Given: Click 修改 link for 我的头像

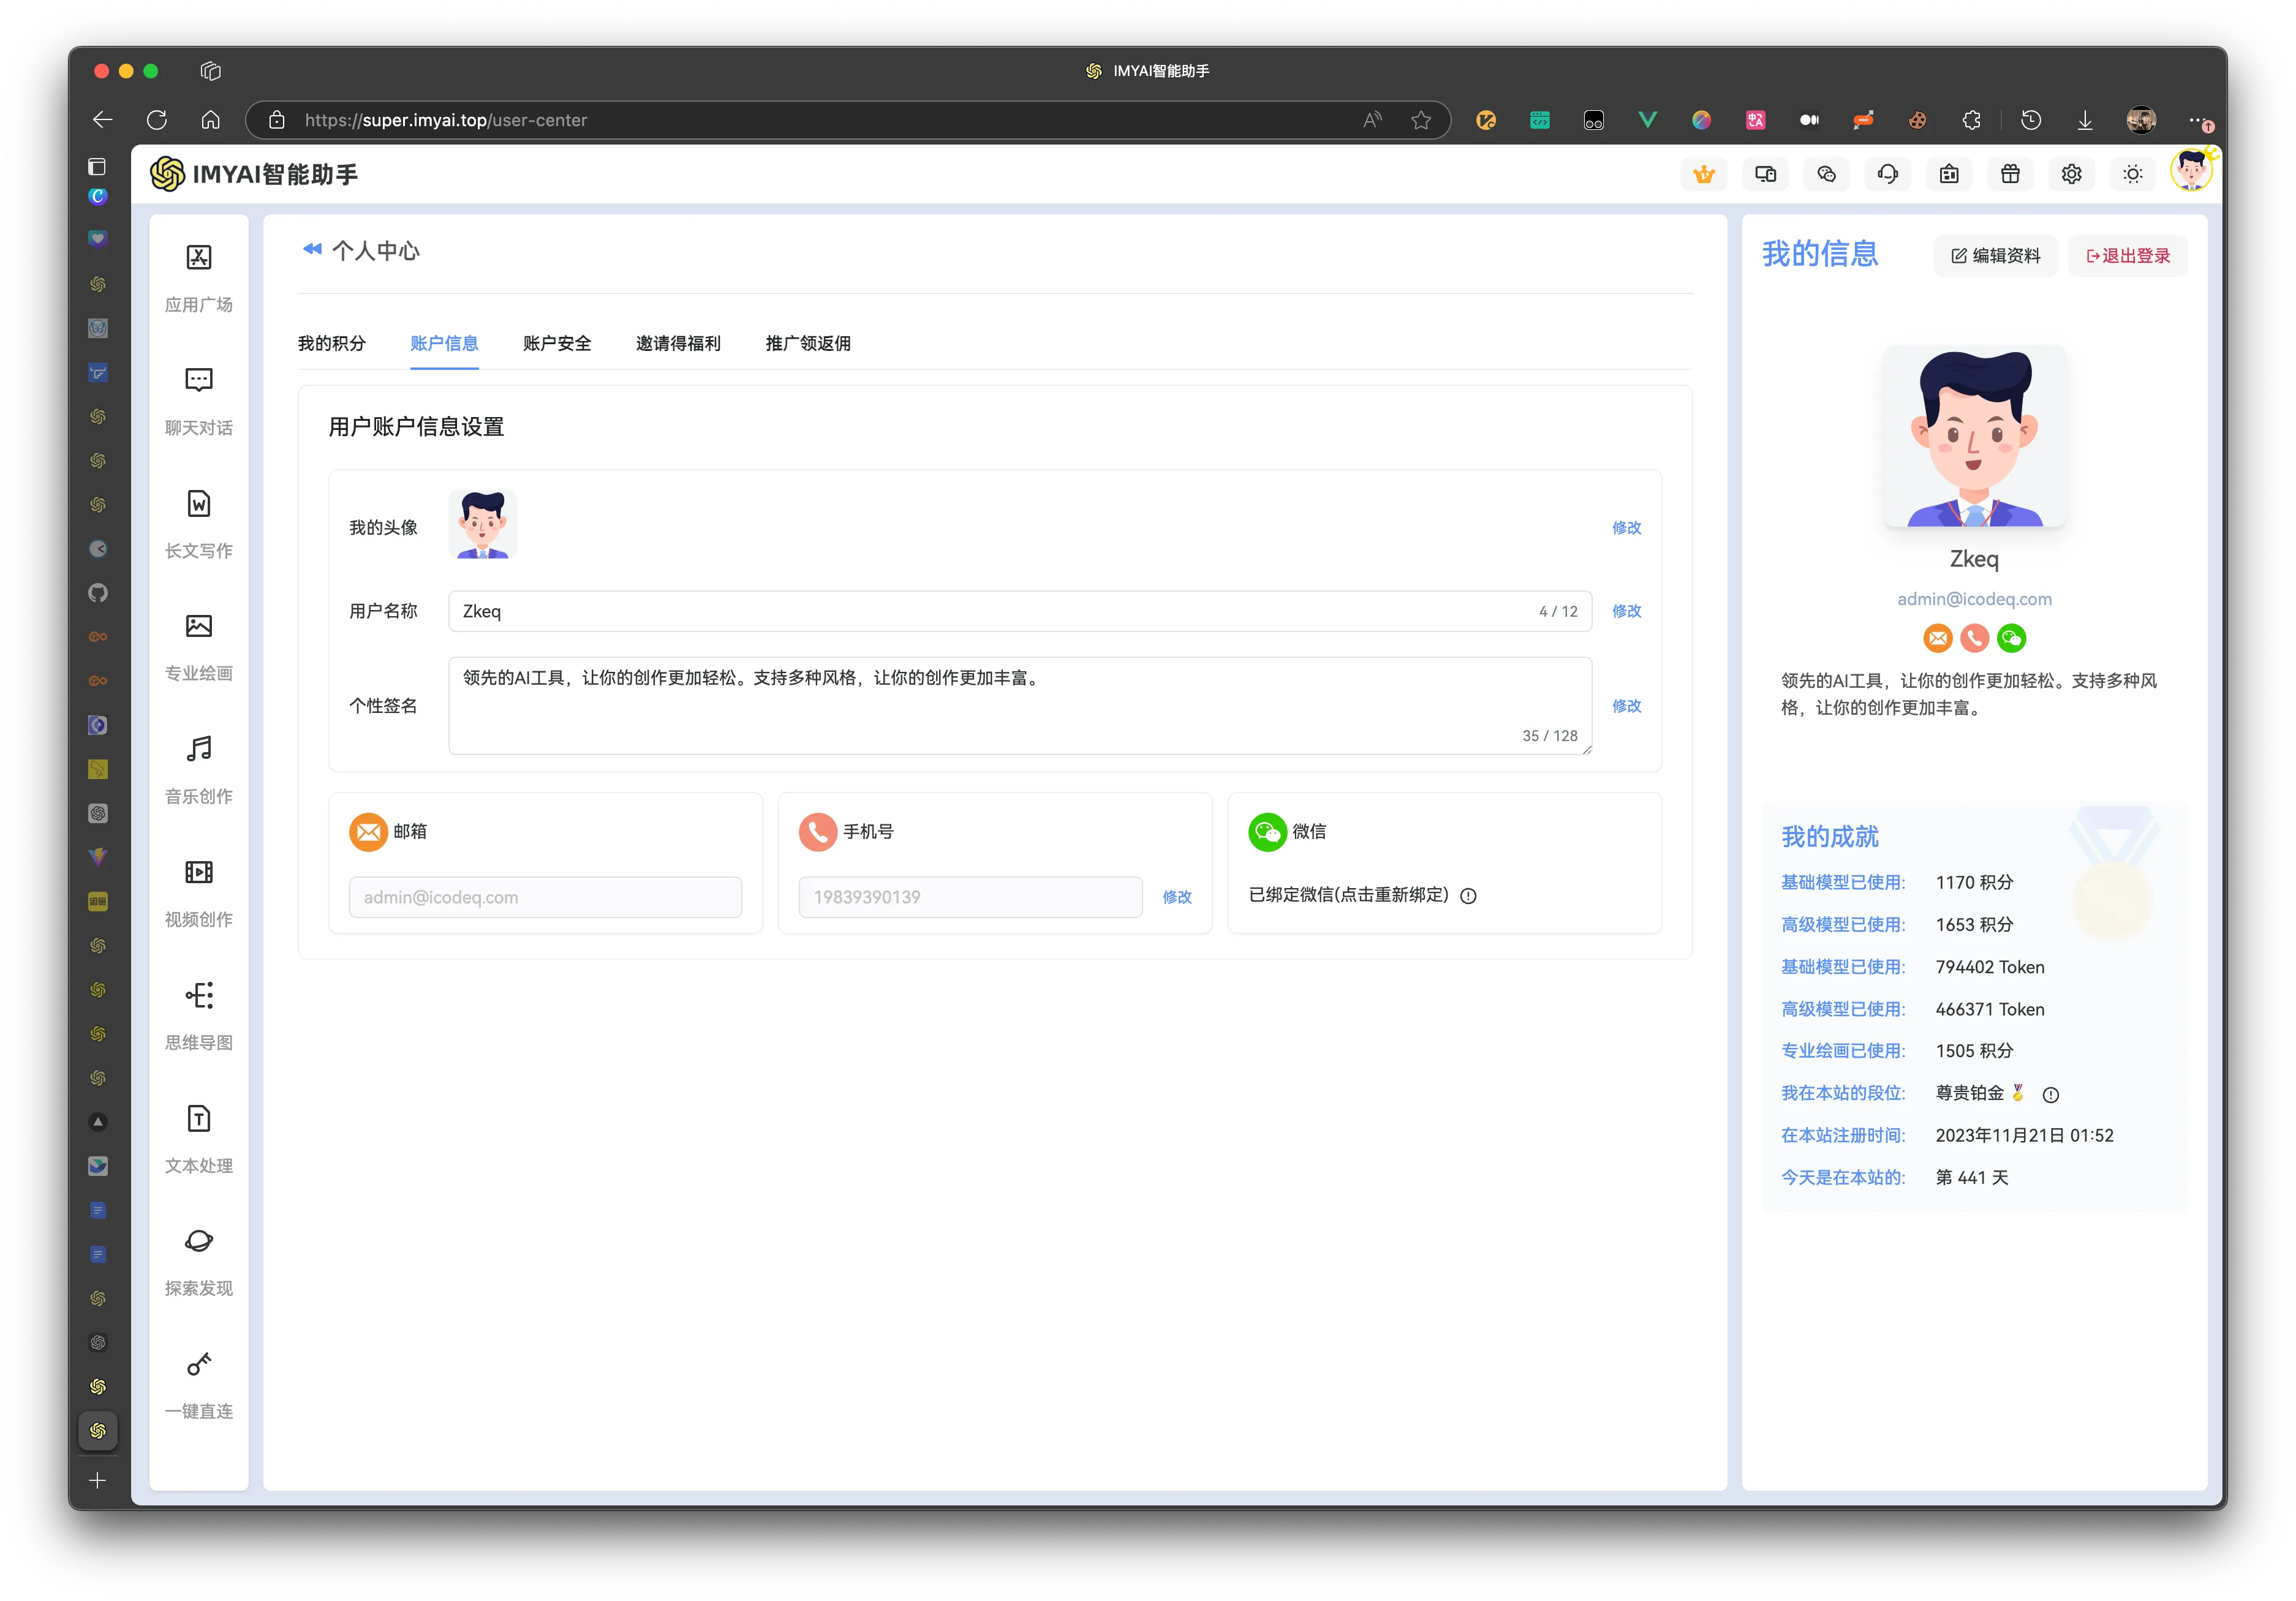Looking at the screenshot, I should point(1626,527).
